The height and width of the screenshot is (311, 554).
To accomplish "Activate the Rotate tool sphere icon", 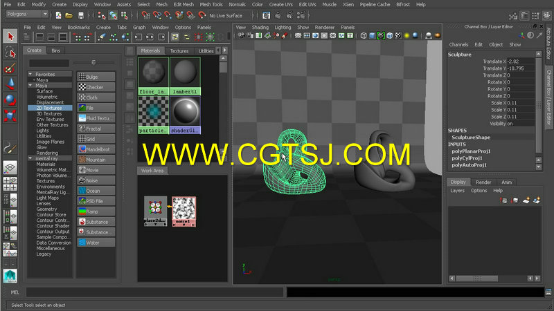I will pos(10,100).
